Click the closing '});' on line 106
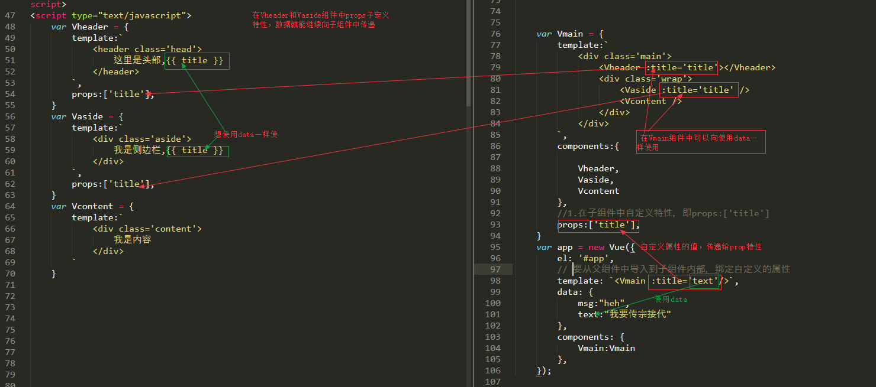The width and height of the screenshot is (876, 387). 545,370
